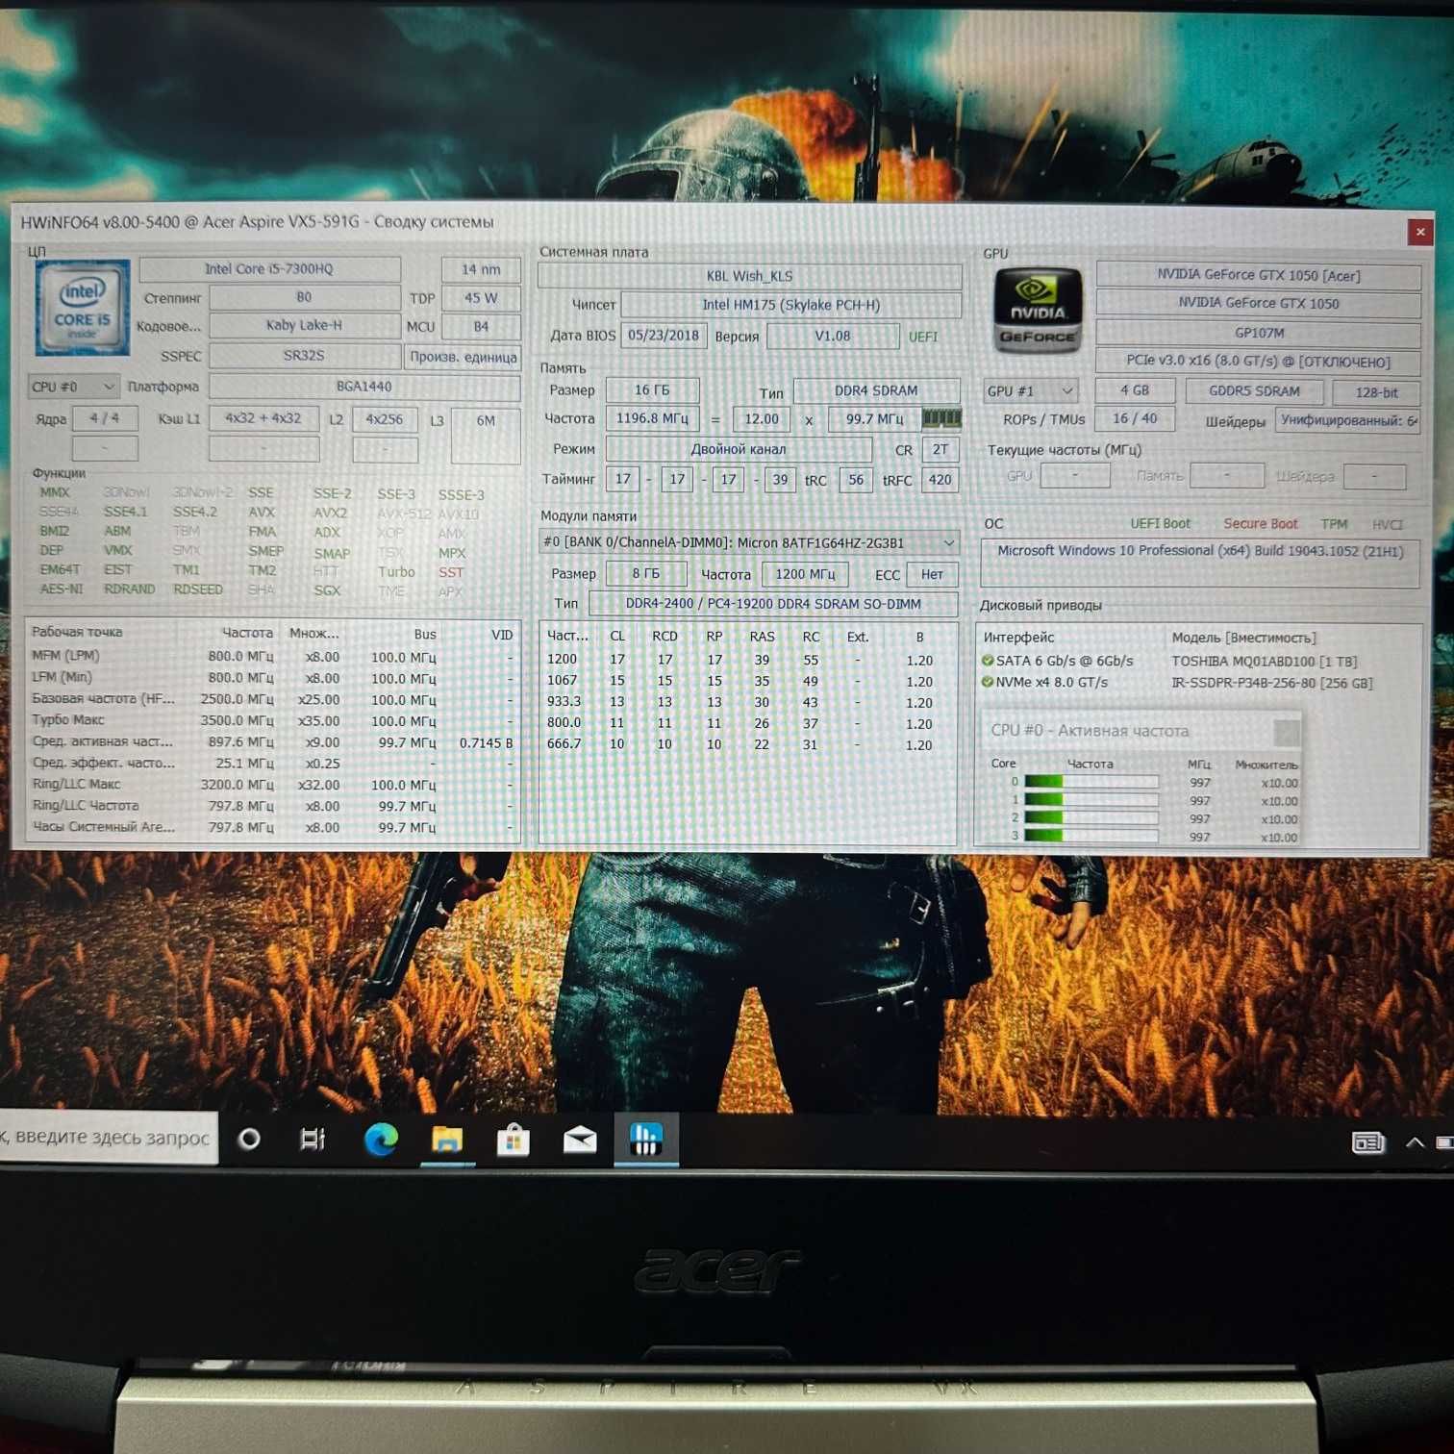The image size is (1454, 1454).
Task: Click the BGA1440 platform field
Action: [x=364, y=387]
